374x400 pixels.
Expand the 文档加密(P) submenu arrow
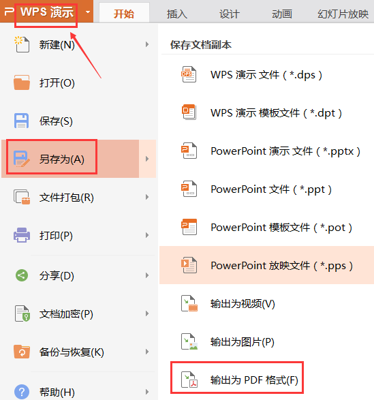147,313
